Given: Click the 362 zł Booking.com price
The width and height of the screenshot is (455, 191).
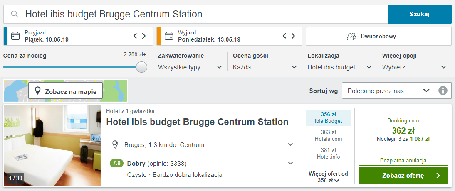Looking at the screenshot, I should point(403,130).
